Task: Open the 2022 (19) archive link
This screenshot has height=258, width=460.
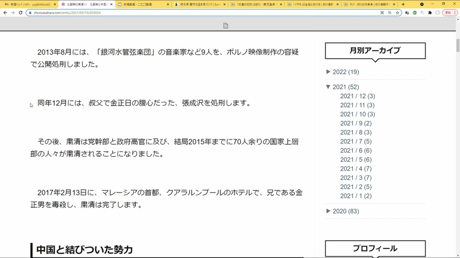Action: pyautogui.click(x=345, y=72)
